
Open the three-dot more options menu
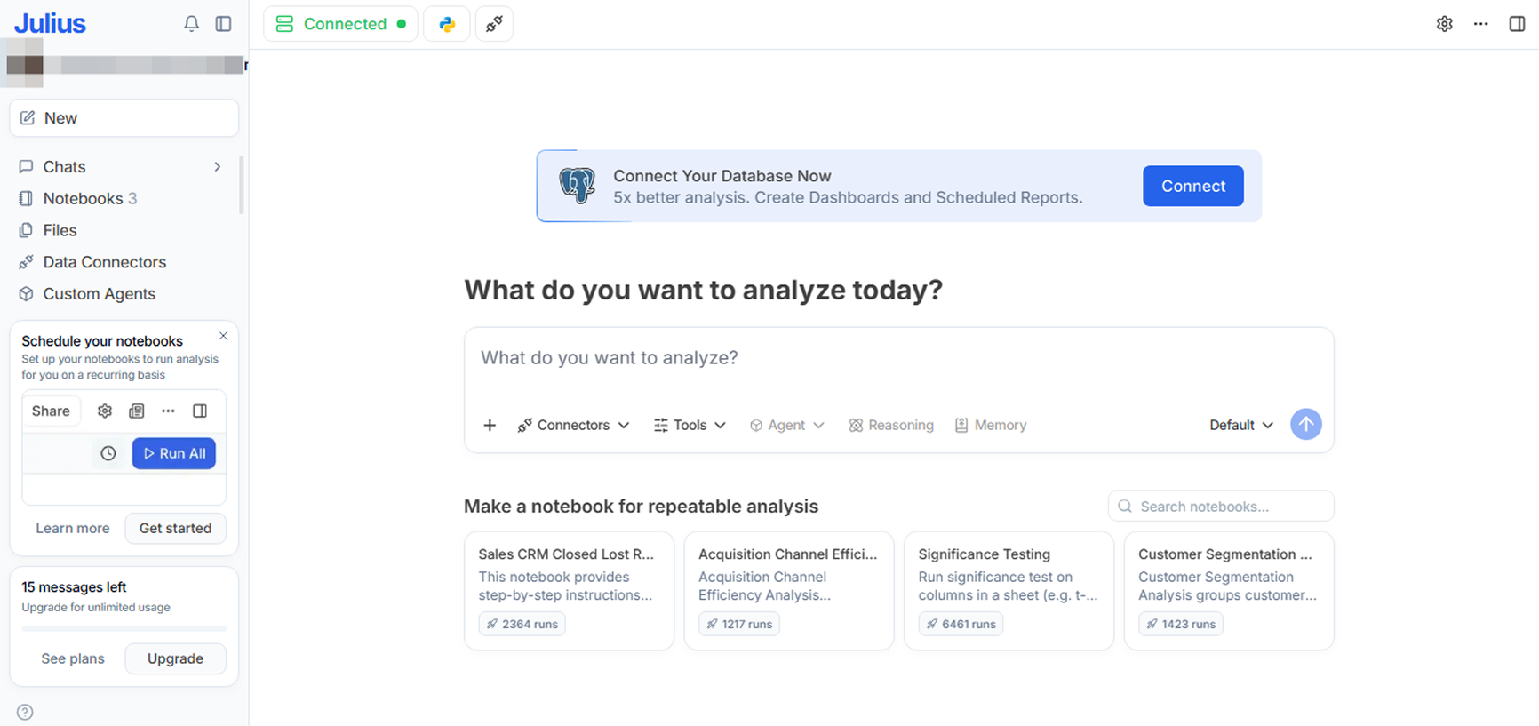pos(1480,24)
